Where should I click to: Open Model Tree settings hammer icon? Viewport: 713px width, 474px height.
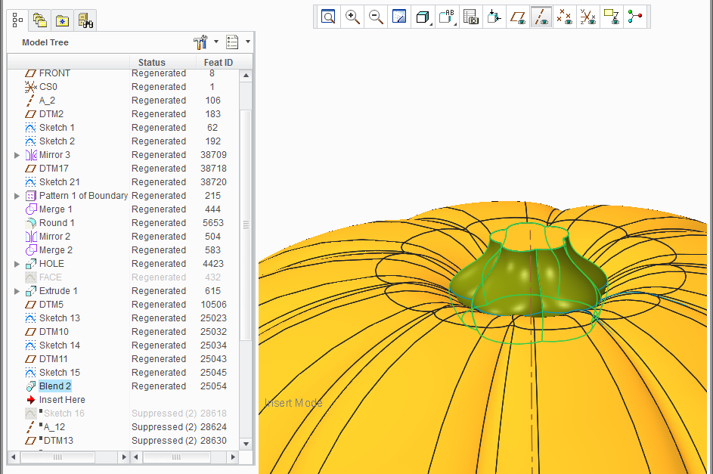[x=200, y=42]
